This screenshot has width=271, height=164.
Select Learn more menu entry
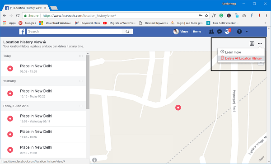241,52
